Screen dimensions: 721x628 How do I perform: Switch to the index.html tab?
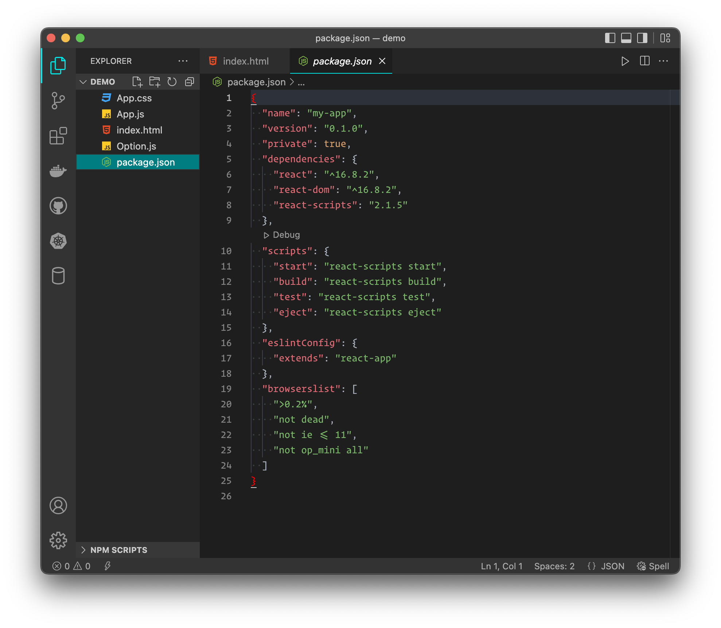[245, 61]
